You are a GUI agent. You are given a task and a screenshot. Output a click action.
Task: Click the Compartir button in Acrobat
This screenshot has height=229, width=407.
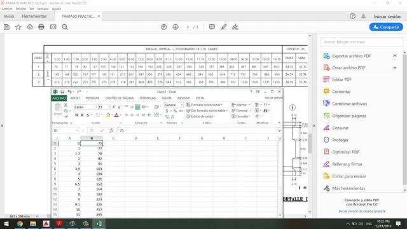click(x=386, y=27)
